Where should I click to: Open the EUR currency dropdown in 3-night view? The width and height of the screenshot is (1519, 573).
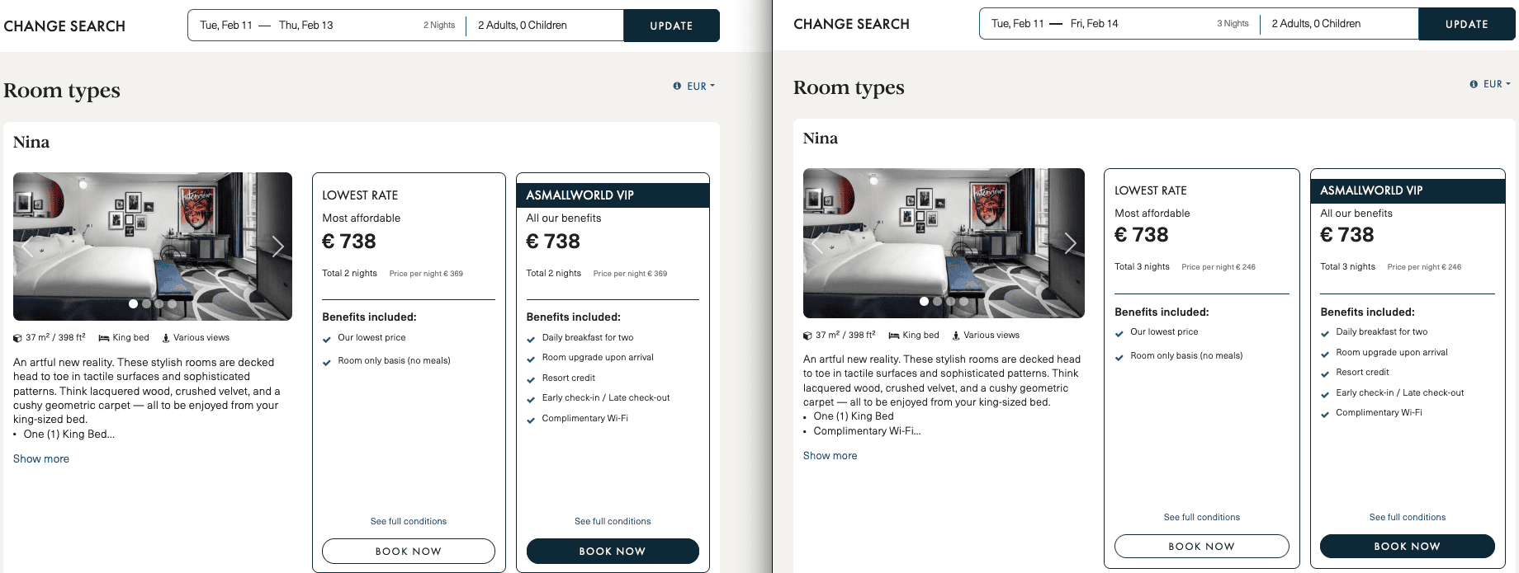click(x=1497, y=84)
